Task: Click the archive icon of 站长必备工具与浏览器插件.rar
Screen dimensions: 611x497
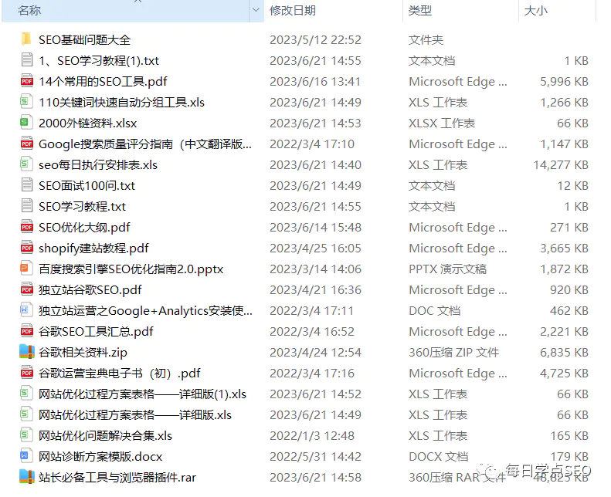Action: click(x=26, y=477)
